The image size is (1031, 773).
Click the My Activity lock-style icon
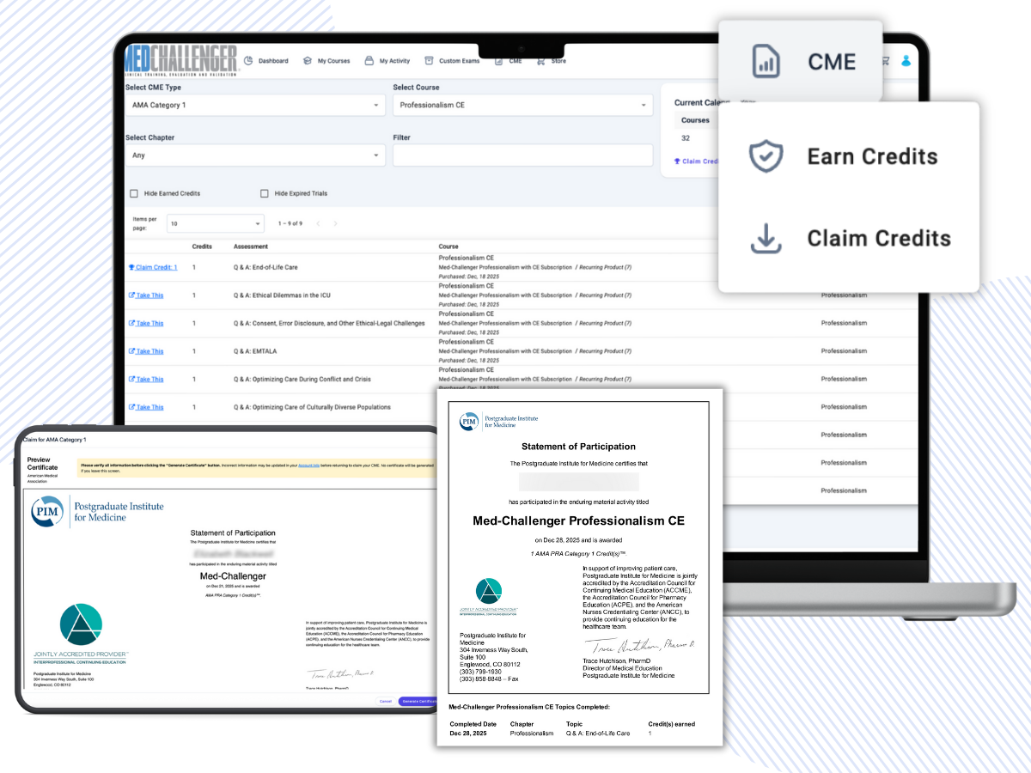[369, 60]
